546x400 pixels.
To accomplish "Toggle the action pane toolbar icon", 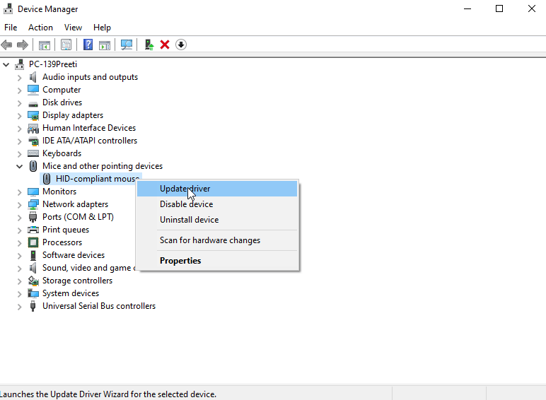I will 105,45.
